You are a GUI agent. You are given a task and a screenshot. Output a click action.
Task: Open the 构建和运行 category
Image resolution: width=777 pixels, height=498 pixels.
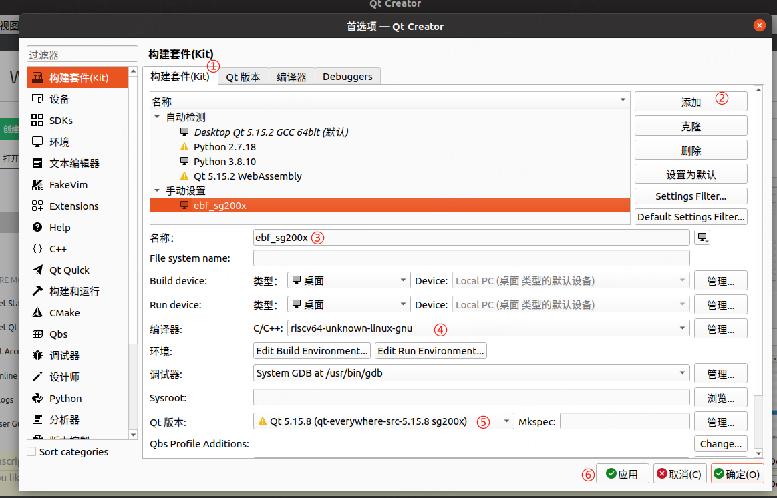click(77, 291)
